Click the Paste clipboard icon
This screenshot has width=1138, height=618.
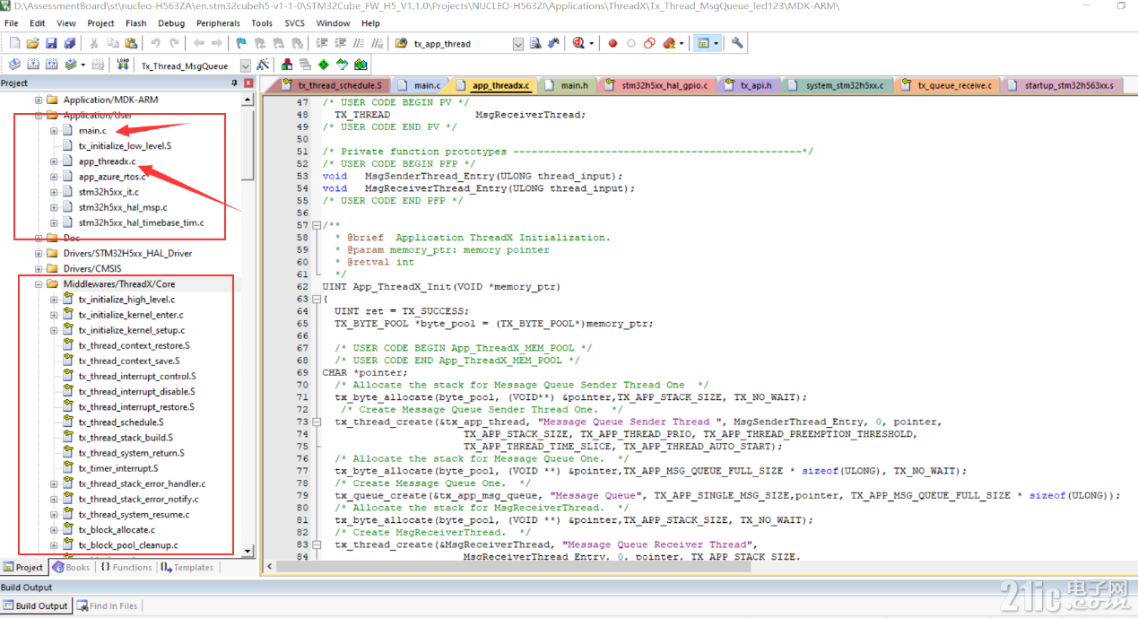[131, 43]
